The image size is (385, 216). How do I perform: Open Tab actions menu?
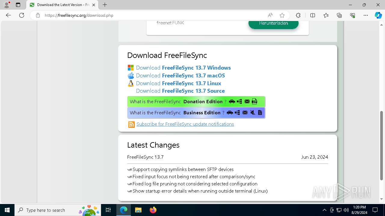[x=18, y=5]
